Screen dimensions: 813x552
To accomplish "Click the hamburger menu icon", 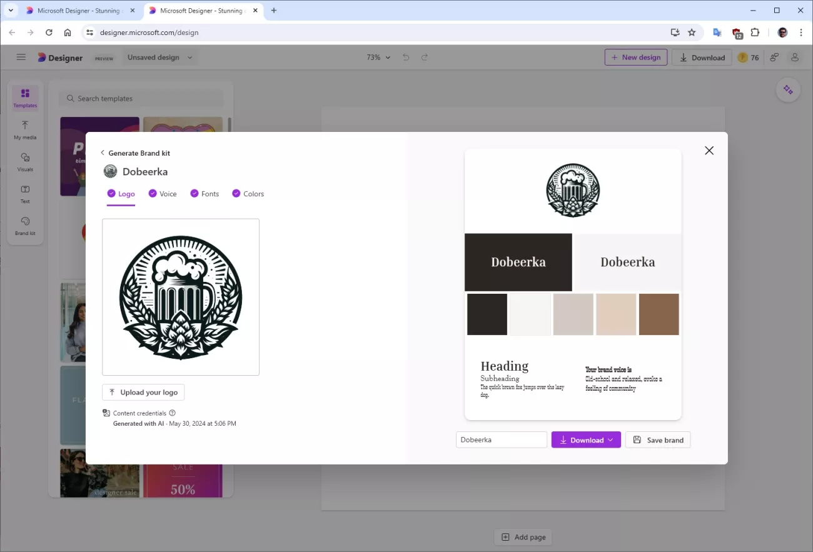I will 21,58.
